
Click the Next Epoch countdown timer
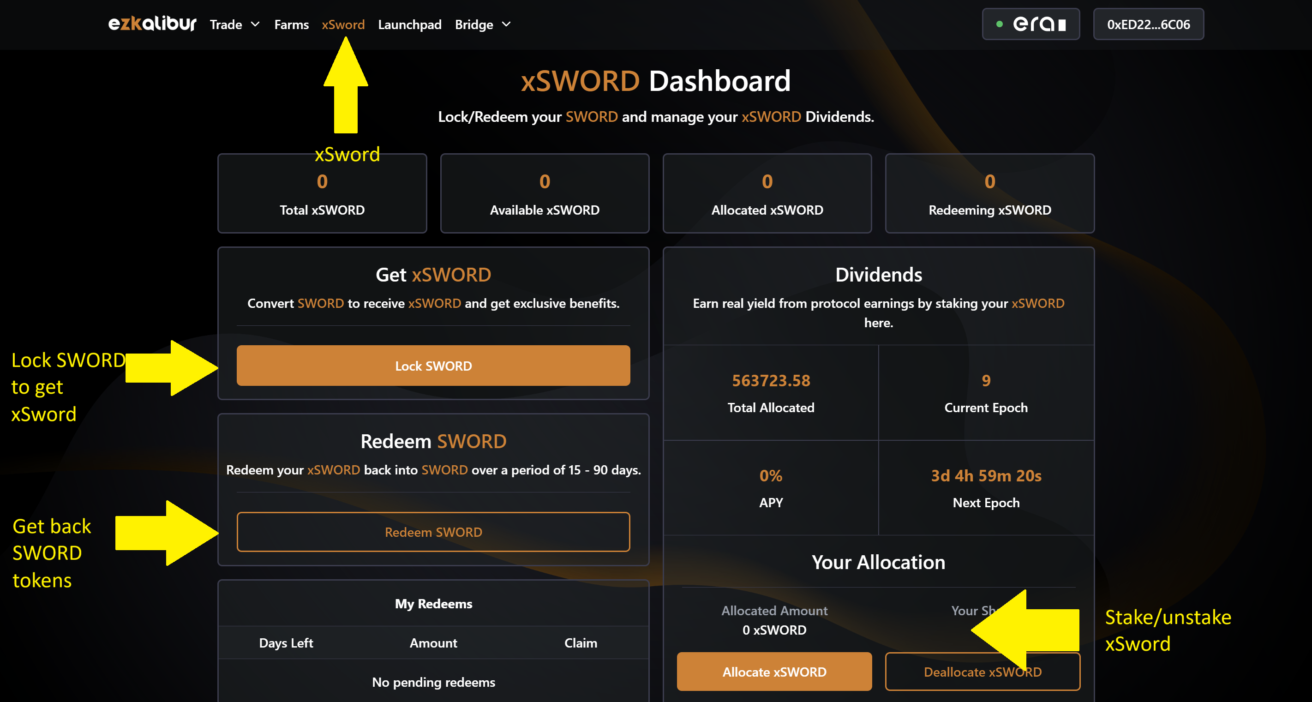[x=986, y=475]
